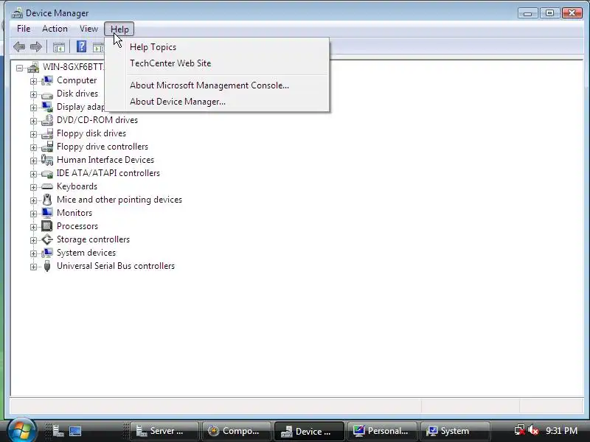Click the System devices icon

click(47, 253)
